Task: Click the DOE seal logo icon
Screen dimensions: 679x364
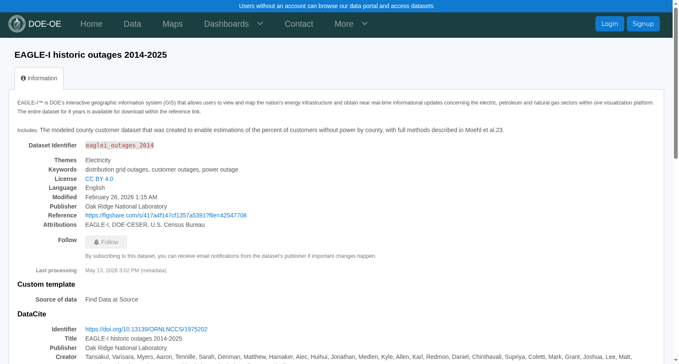Action: point(17,24)
